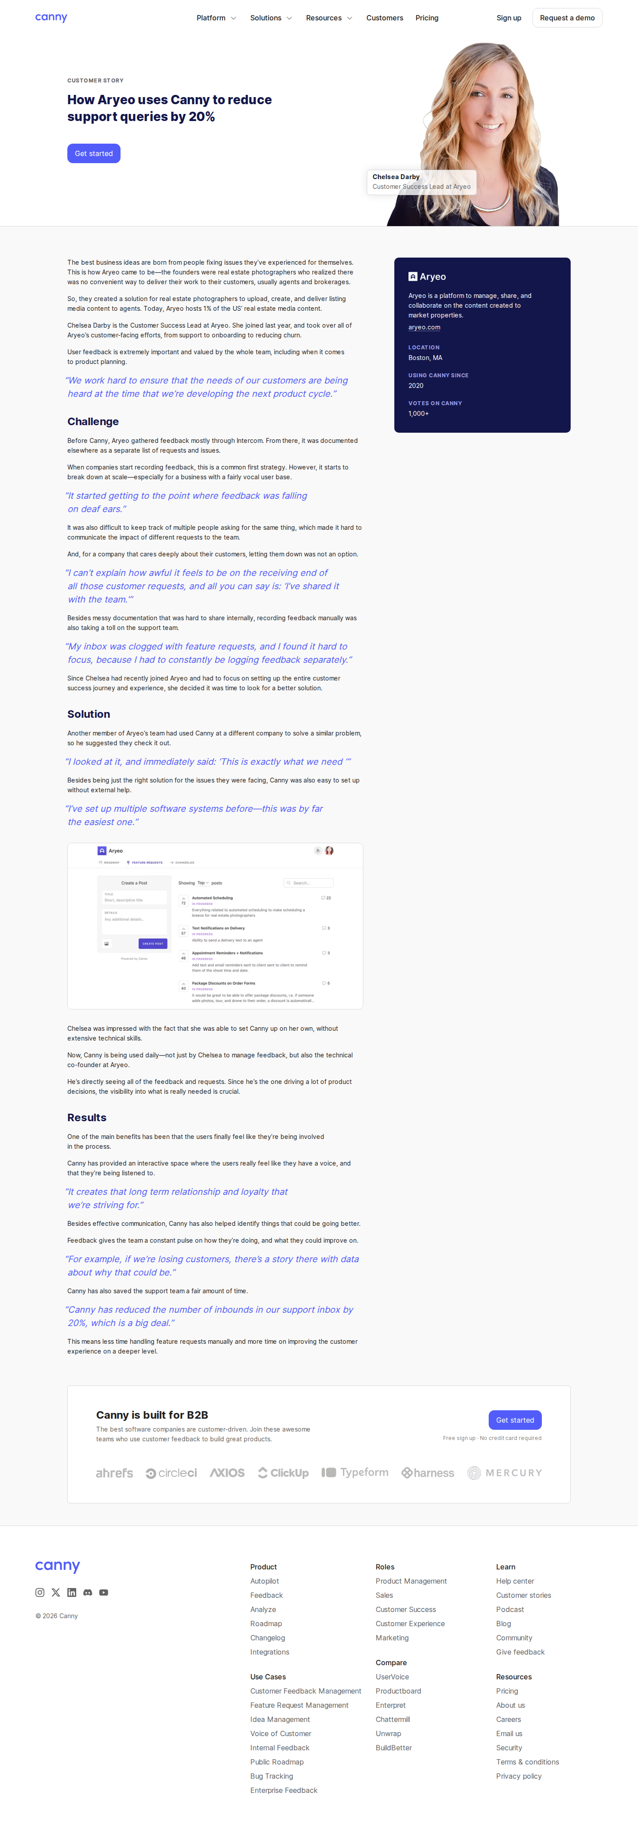
Task: Open Idea Management footer link
Action: (x=280, y=1719)
